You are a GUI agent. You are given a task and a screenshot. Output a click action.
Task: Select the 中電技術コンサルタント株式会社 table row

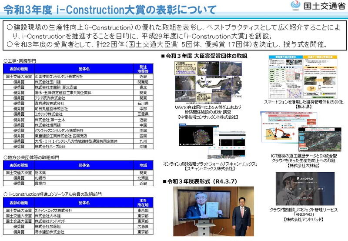click(x=78, y=77)
